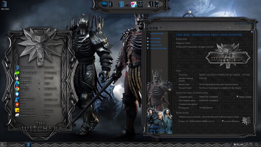Read the Microsoft Software License Terms link
The width and height of the screenshot is (261, 147).
point(220,117)
